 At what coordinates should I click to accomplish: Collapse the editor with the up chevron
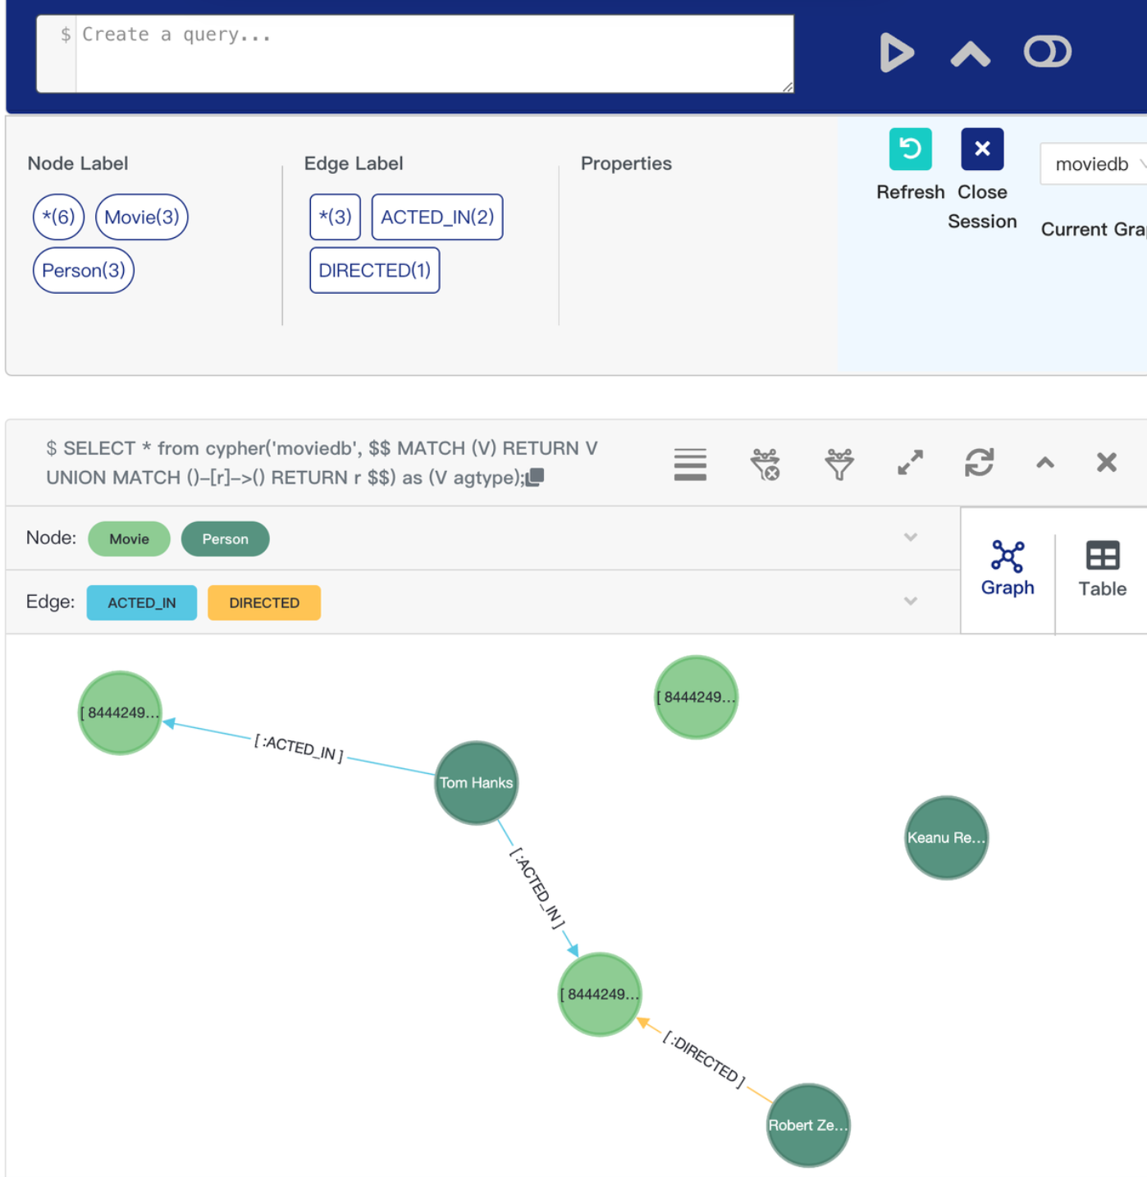[971, 54]
